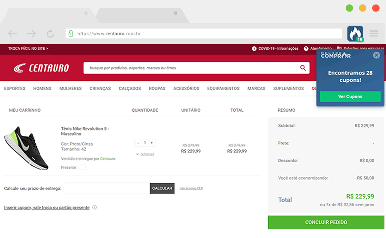Open the browser hamburger menu
The height and width of the screenshot is (238, 386).
coord(374,33)
